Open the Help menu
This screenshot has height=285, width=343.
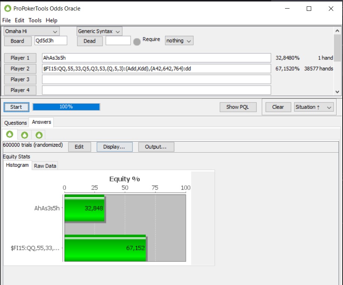click(51, 20)
